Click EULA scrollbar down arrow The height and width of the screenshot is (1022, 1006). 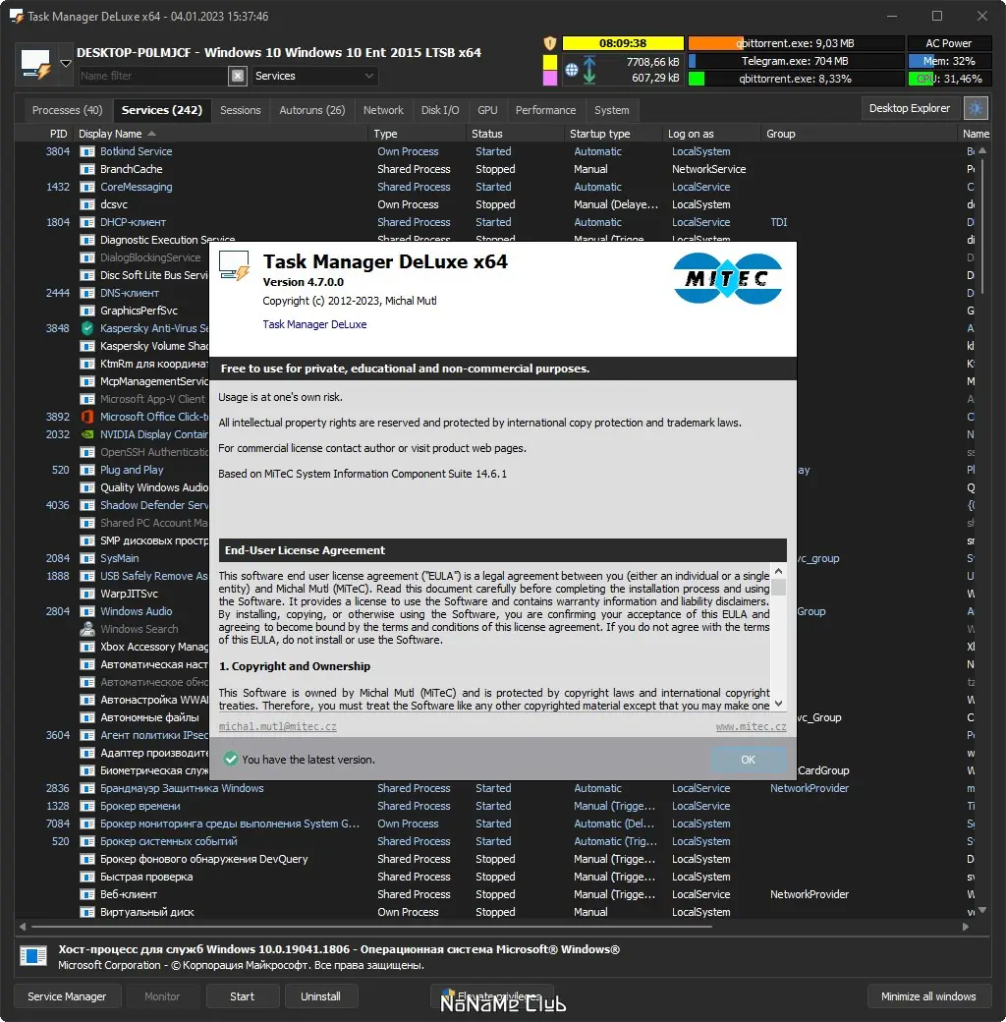tap(778, 704)
